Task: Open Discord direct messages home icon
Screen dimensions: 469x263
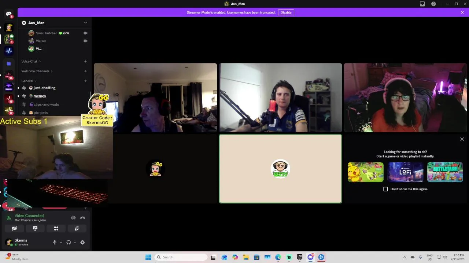Action: (x=9, y=14)
